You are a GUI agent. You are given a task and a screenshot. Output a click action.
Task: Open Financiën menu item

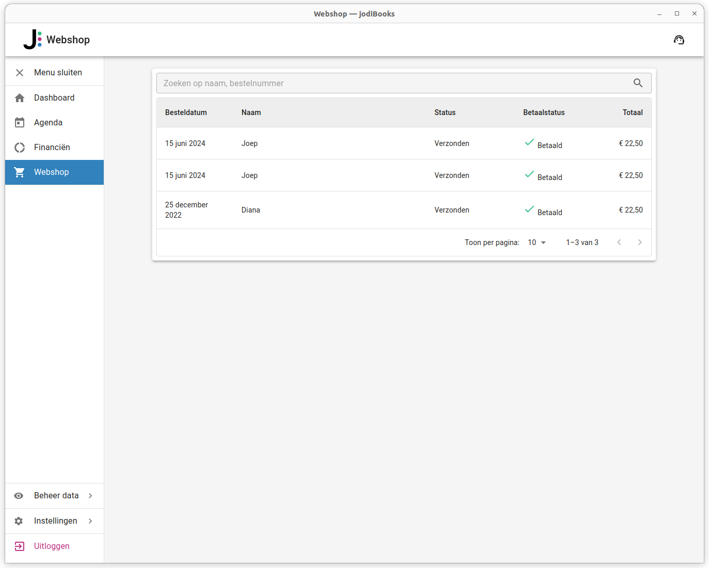click(55, 148)
